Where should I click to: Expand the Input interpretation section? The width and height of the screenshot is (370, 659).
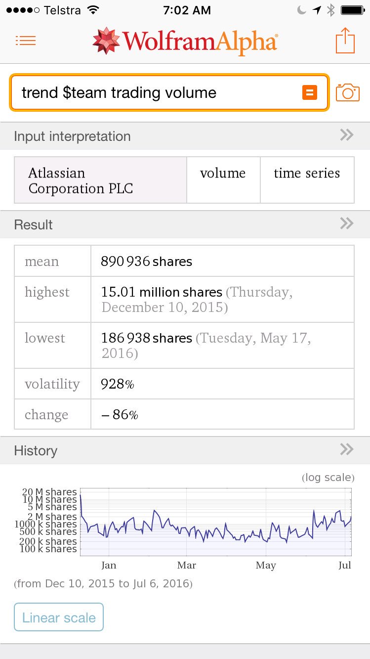point(347,135)
